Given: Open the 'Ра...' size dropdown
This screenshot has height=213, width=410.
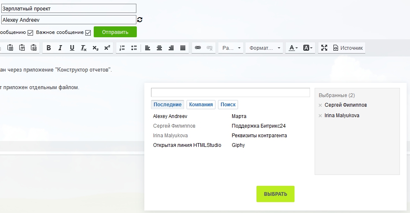Looking at the screenshot, I should pyautogui.click(x=231, y=48).
